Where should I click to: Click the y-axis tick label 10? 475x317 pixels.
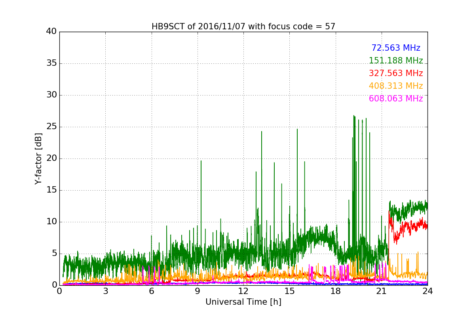pyautogui.click(x=51, y=222)
